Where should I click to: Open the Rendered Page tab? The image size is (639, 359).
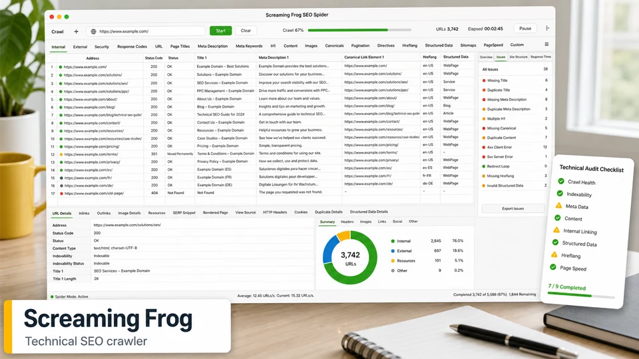pyautogui.click(x=216, y=213)
